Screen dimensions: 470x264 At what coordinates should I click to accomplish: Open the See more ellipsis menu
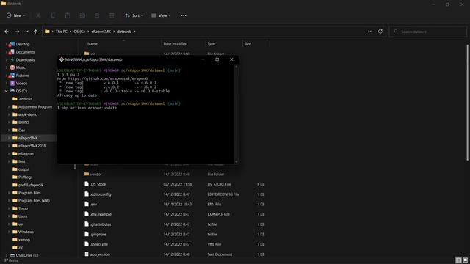point(184,15)
